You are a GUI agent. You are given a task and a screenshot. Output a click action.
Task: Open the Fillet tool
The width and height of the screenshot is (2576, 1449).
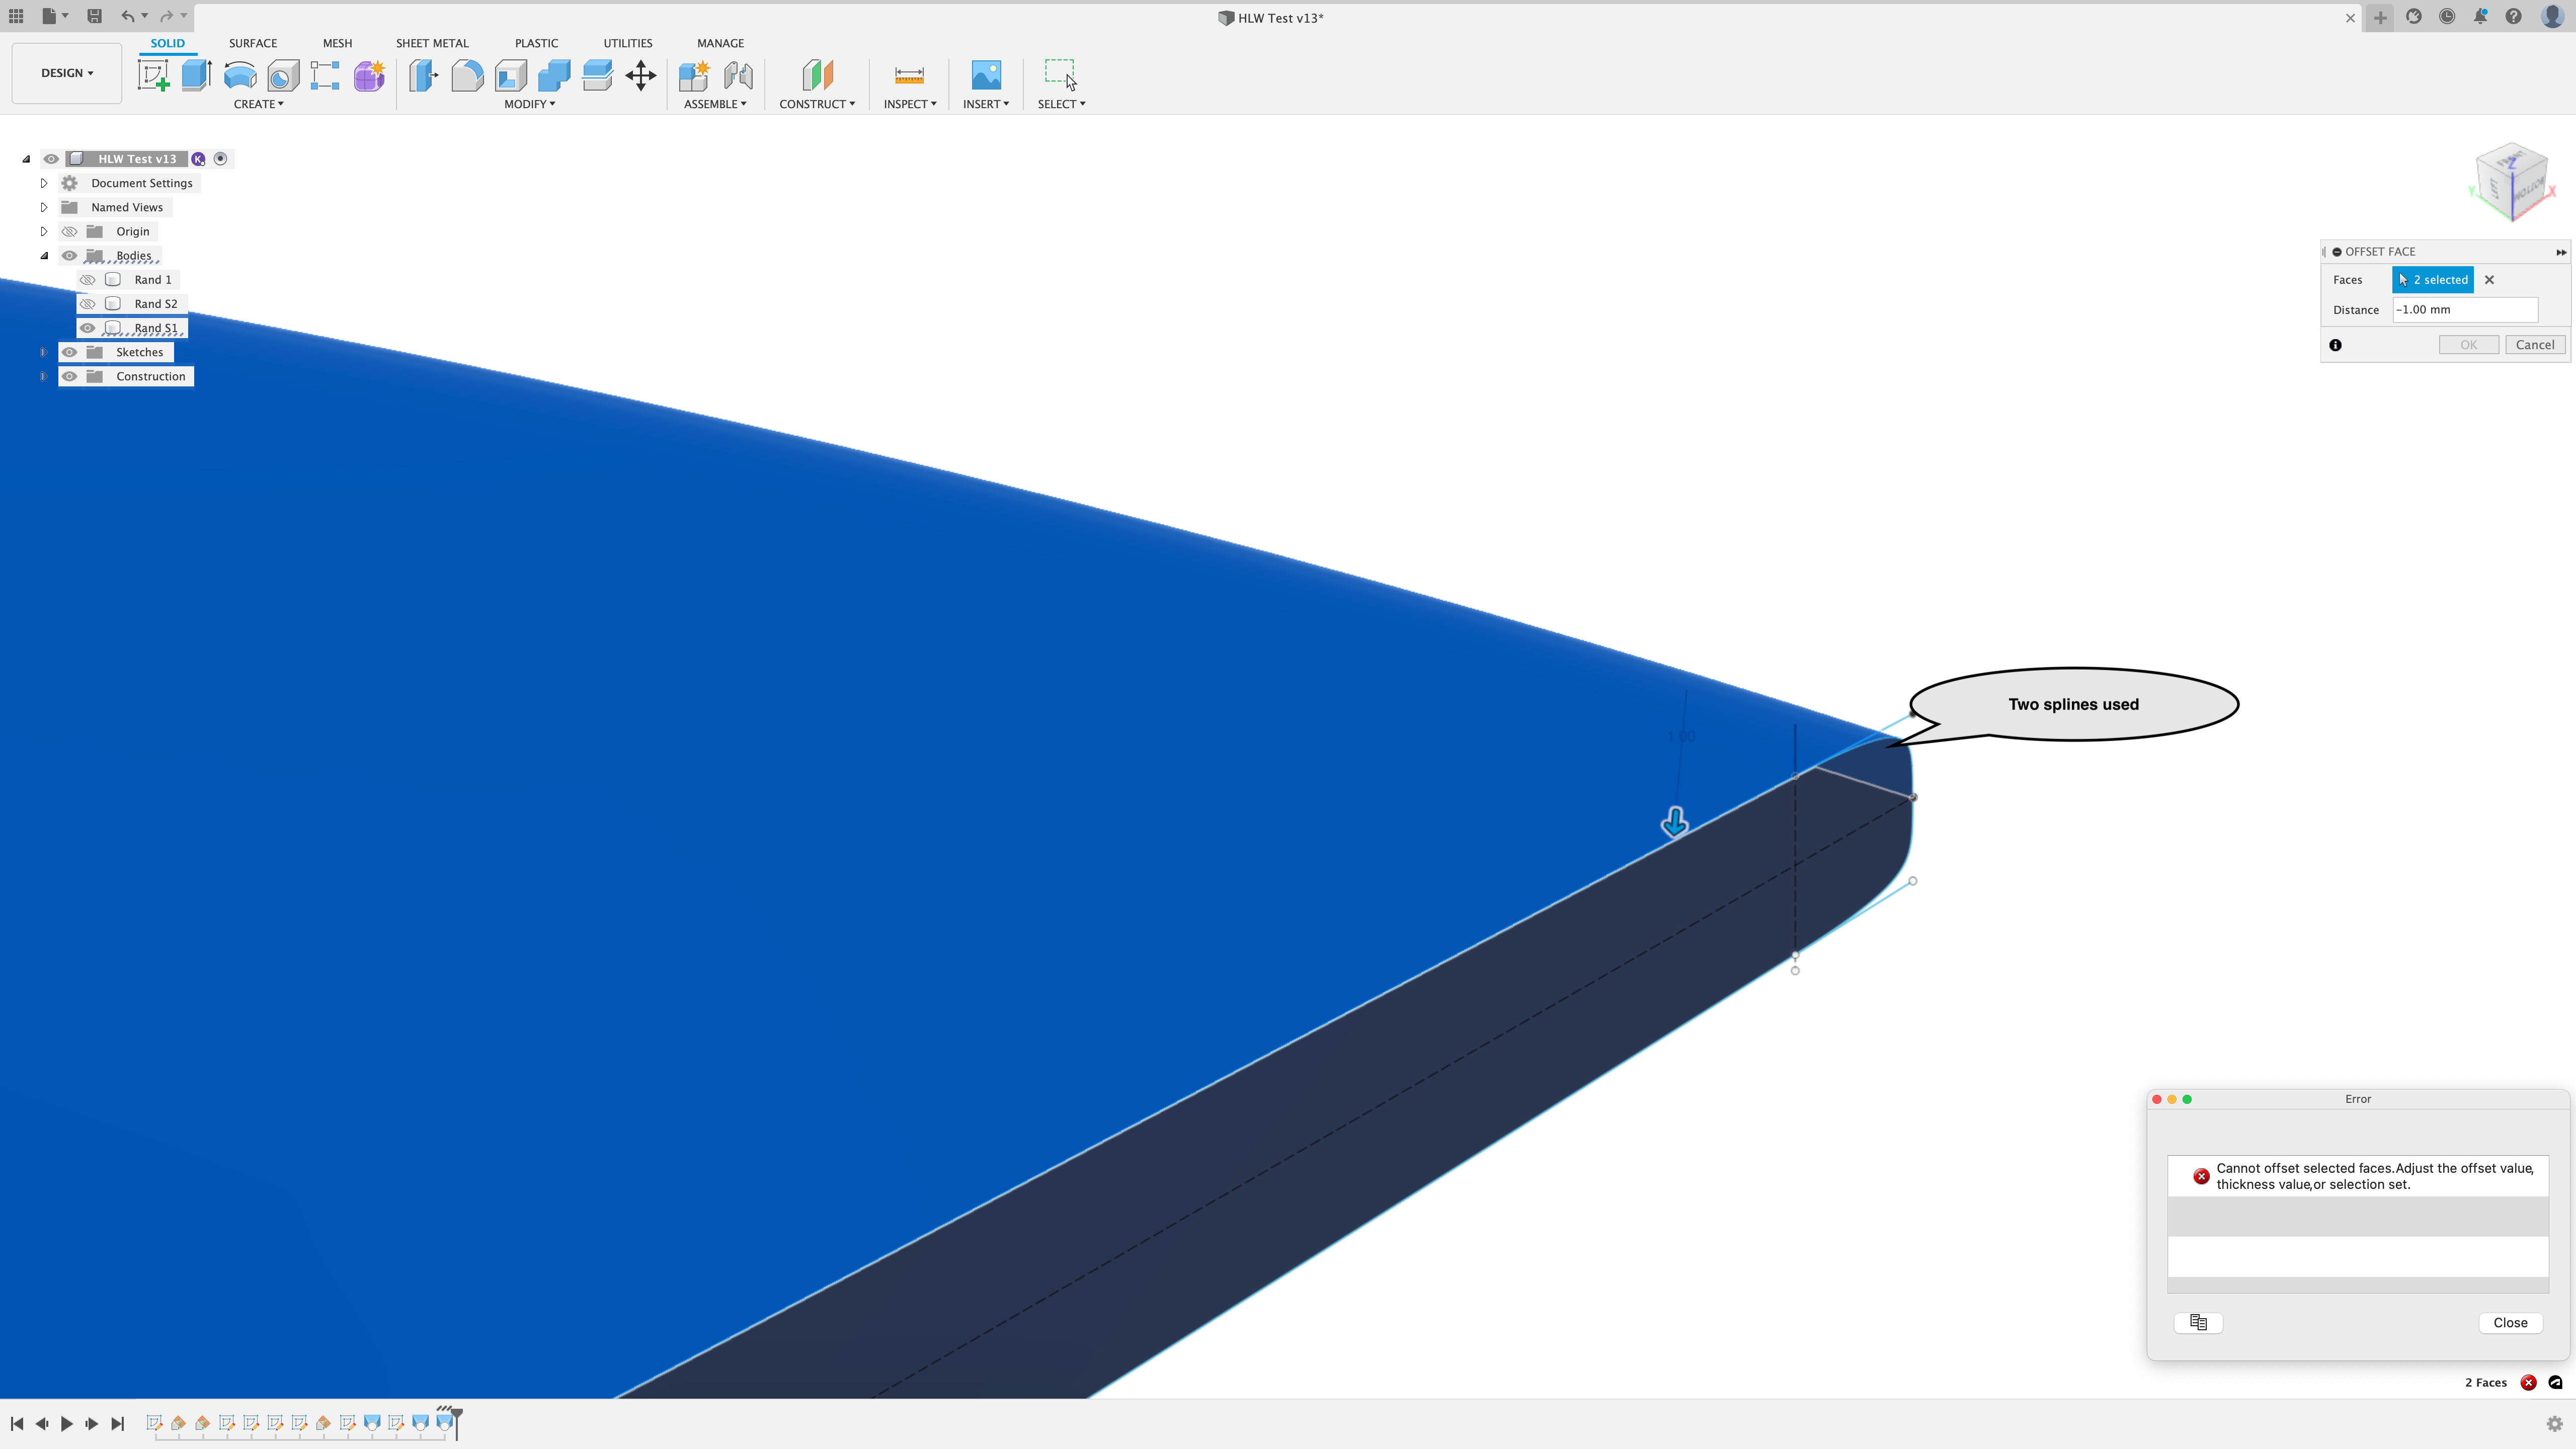[467, 76]
